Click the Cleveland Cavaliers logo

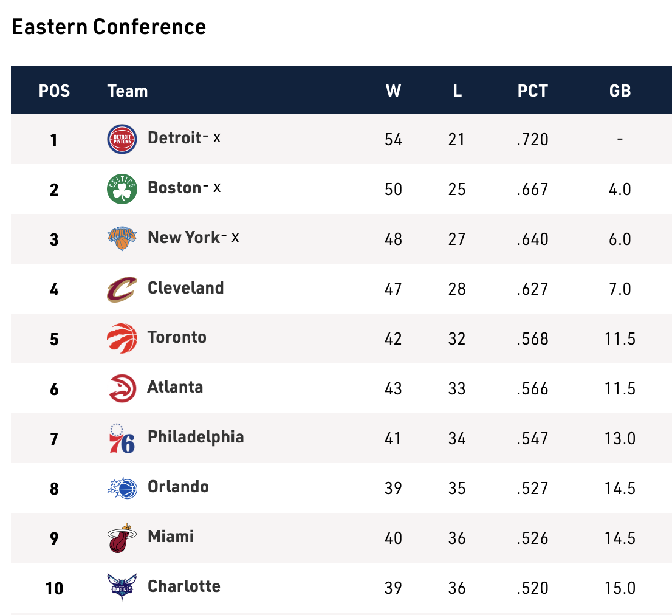[122, 289]
